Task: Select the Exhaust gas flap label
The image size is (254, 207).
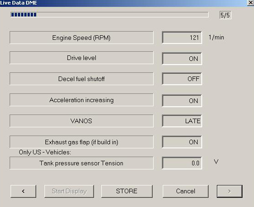Action: (82, 142)
